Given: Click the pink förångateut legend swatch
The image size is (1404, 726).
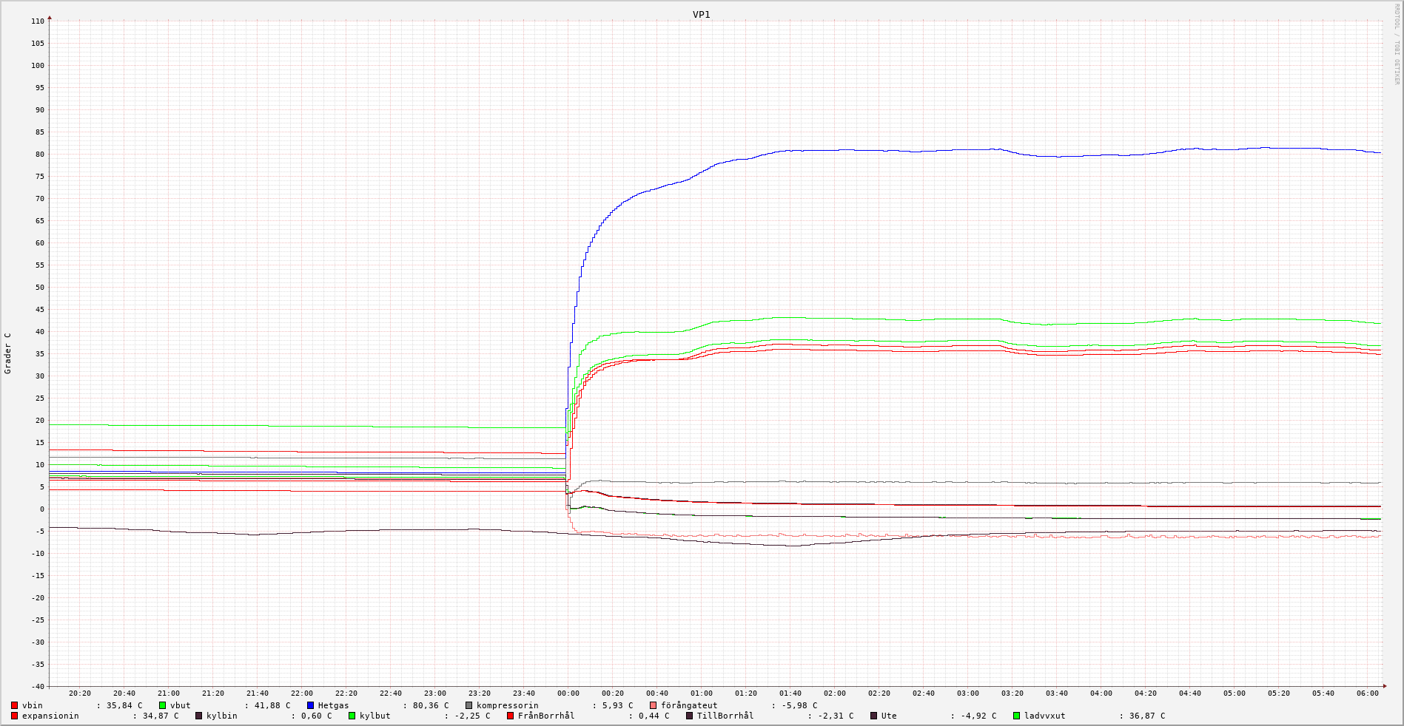Looking at the screenshot, I should (x=654, y=706).
